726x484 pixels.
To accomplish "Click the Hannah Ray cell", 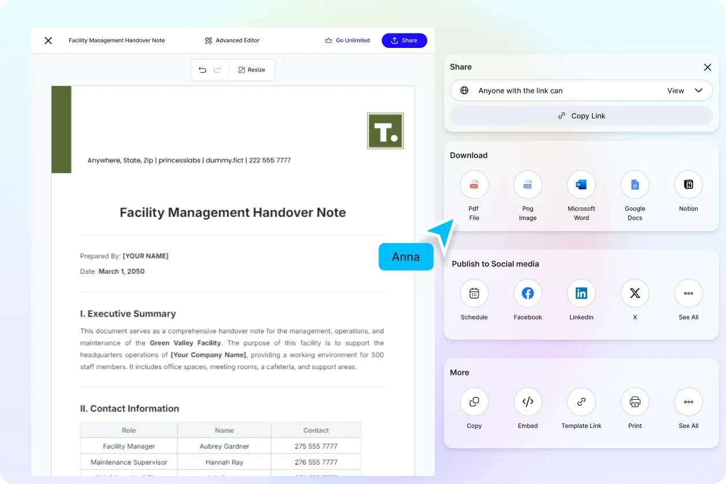I will click(224, 463).
